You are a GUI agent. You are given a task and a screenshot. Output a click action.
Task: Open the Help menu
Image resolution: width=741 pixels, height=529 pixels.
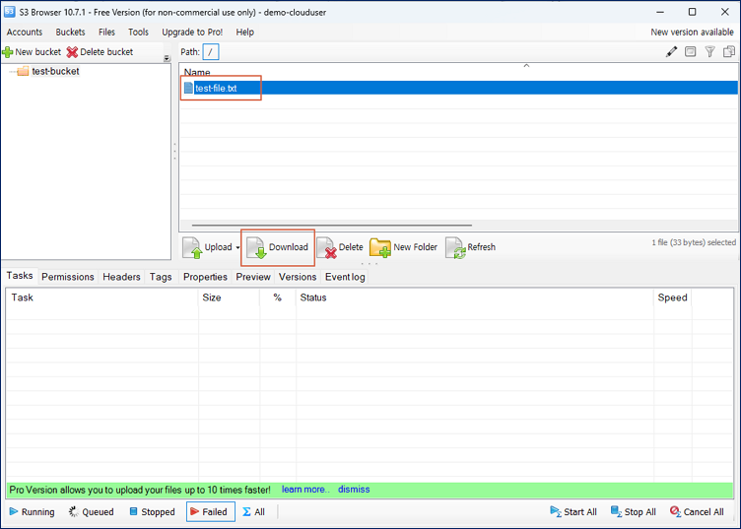coord(244,33)
